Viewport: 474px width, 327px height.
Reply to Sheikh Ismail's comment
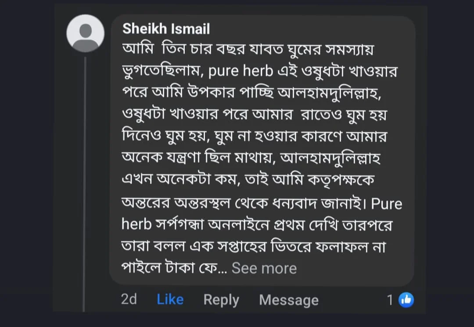[x=221, y=300]
